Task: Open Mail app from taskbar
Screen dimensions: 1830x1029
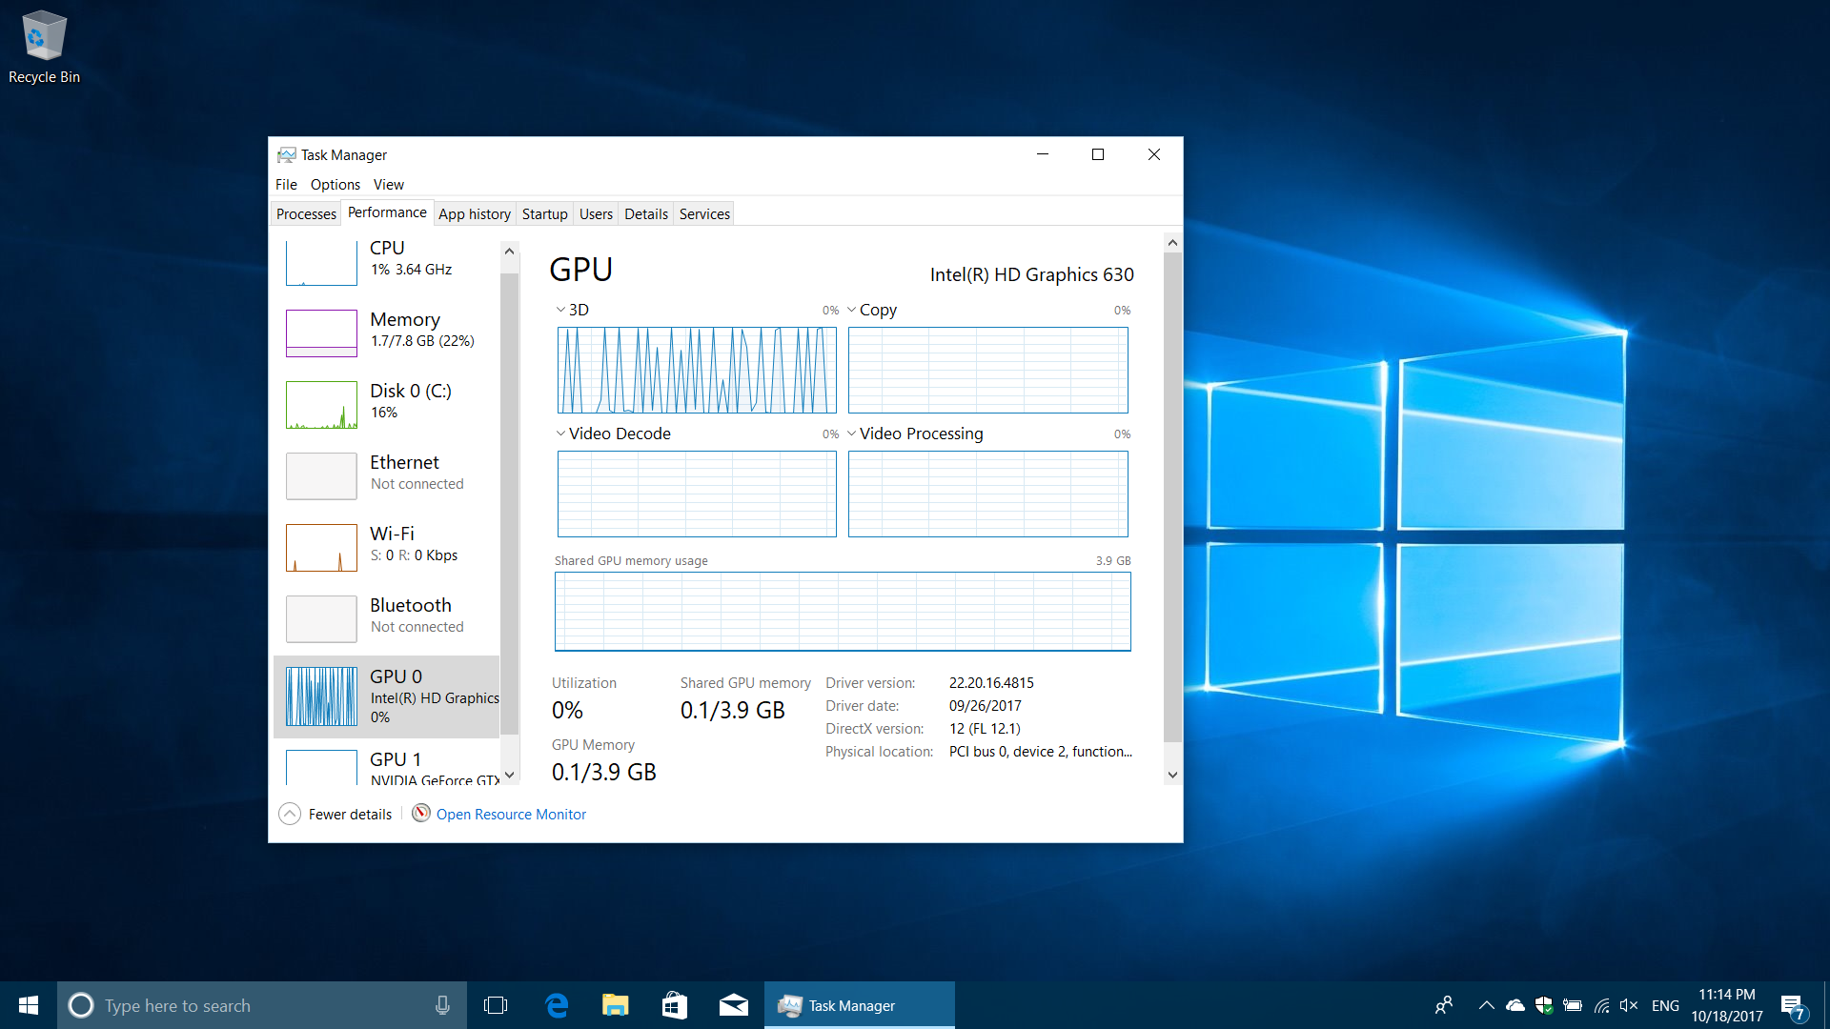Action: [x=734, y=1005]
